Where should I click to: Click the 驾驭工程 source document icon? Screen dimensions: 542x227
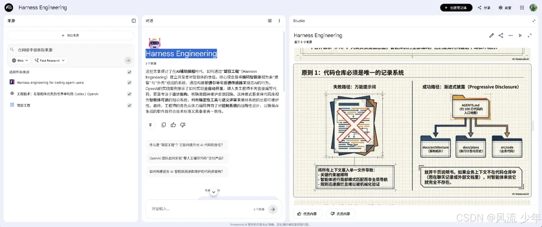tap(12, 105)
